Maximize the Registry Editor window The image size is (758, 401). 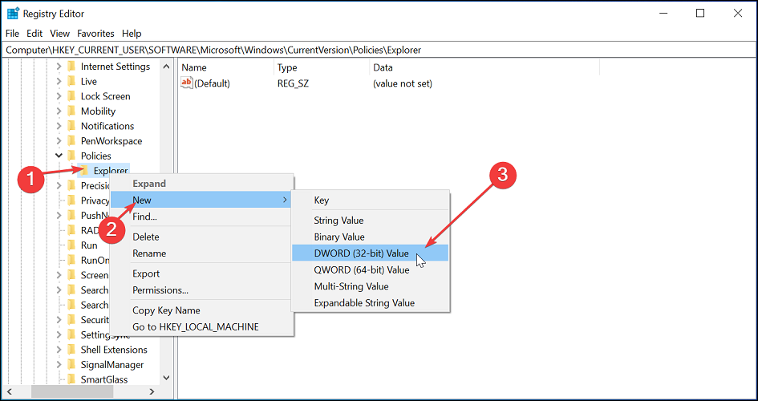coord(700,14)
